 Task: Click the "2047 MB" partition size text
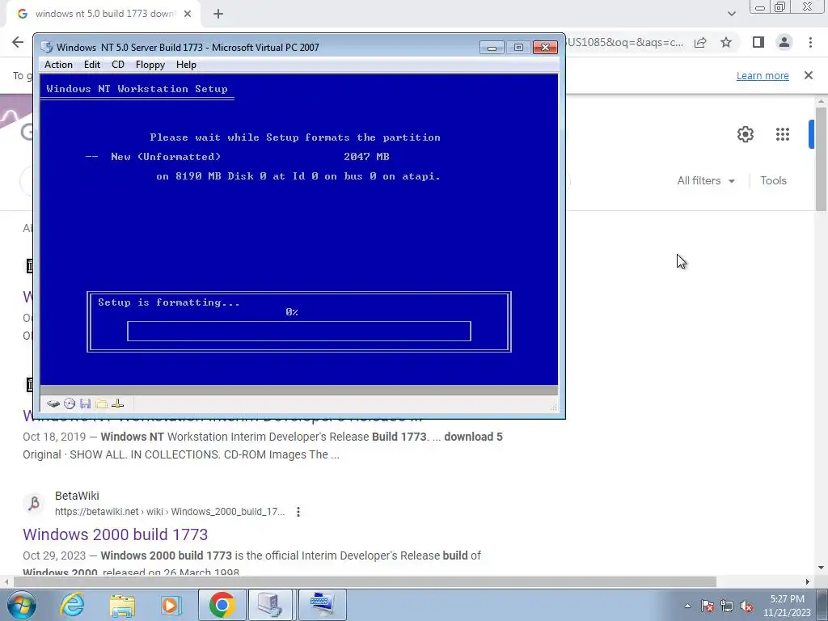(366, 156)
